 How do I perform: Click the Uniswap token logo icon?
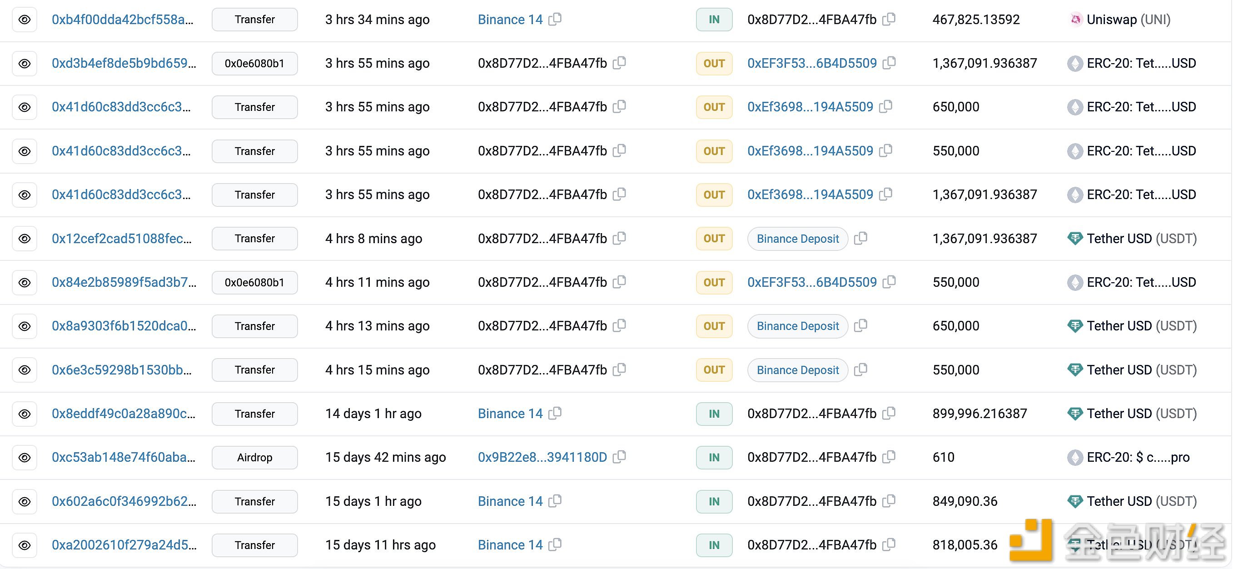1075,20
